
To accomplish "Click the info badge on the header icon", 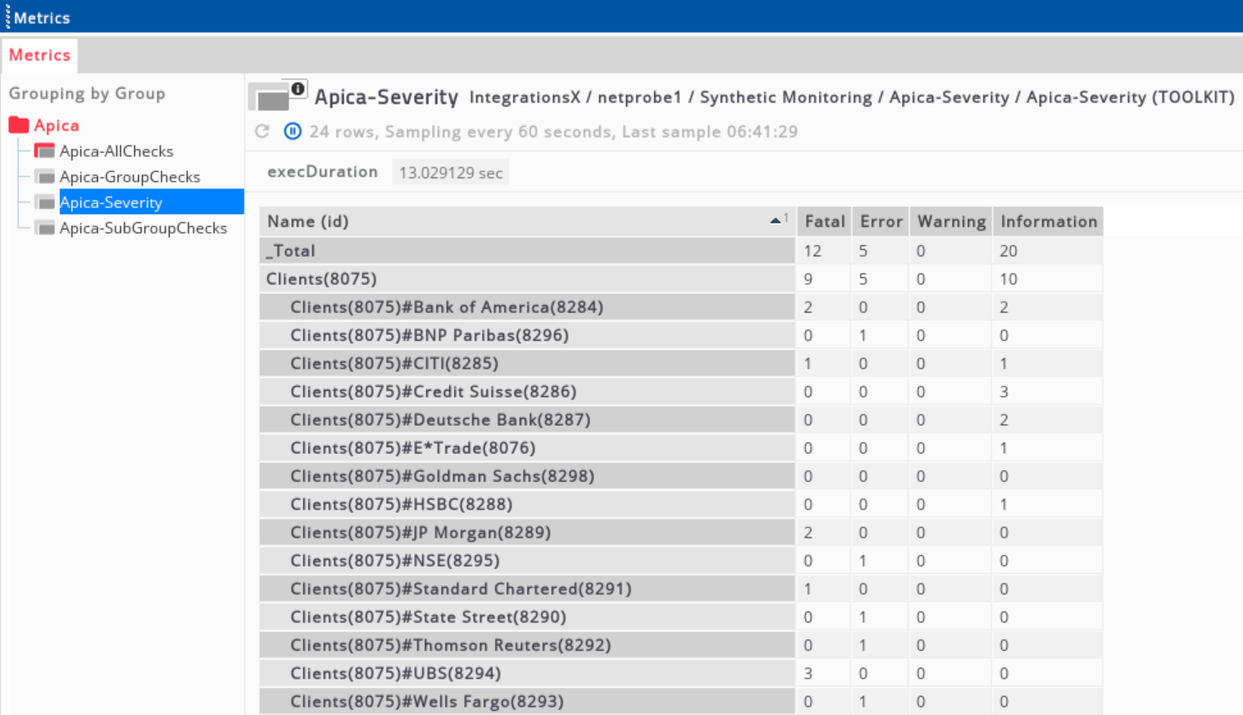I will pos(297,89).
